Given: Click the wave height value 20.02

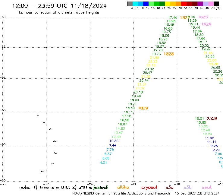Looking at the screenshot, I should pos(204,46).
